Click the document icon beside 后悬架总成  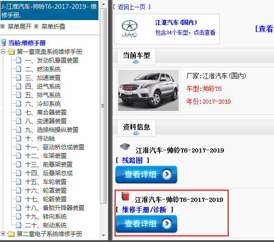pyautogui.click(x=19, y=173)
